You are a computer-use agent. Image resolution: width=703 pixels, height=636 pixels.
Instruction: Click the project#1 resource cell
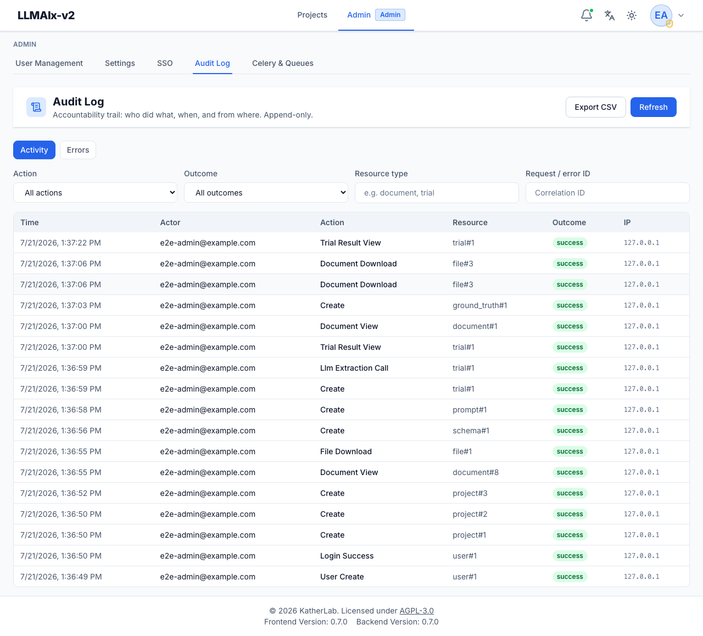(470, 535)
